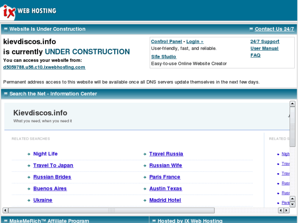This screenshot has height=223, width=298.
Task: Click the 'Hosted by IX Web Hosting' header icon
Action: click(154, 221)
